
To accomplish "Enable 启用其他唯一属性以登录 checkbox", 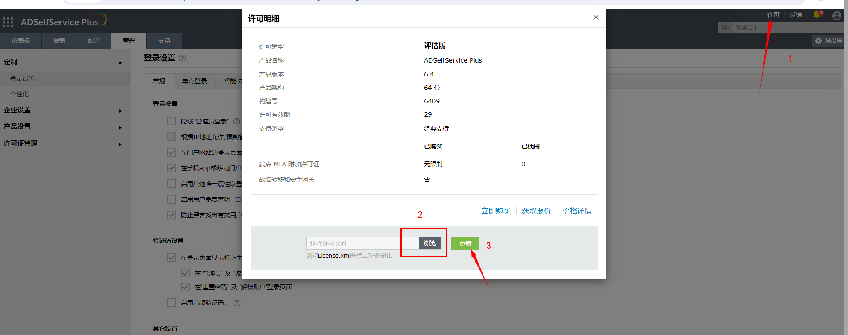I will point(171,183).
